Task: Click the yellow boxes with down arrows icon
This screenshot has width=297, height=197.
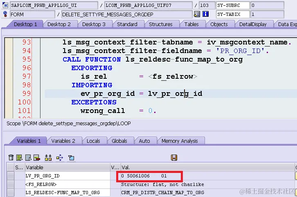Action: (x=48, y=157)
